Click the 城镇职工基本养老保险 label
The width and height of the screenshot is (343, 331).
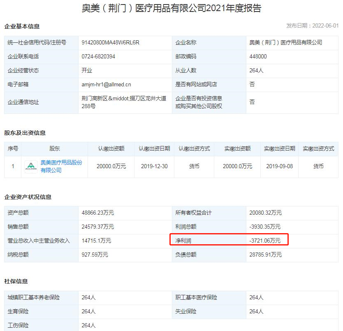[33, 298]
